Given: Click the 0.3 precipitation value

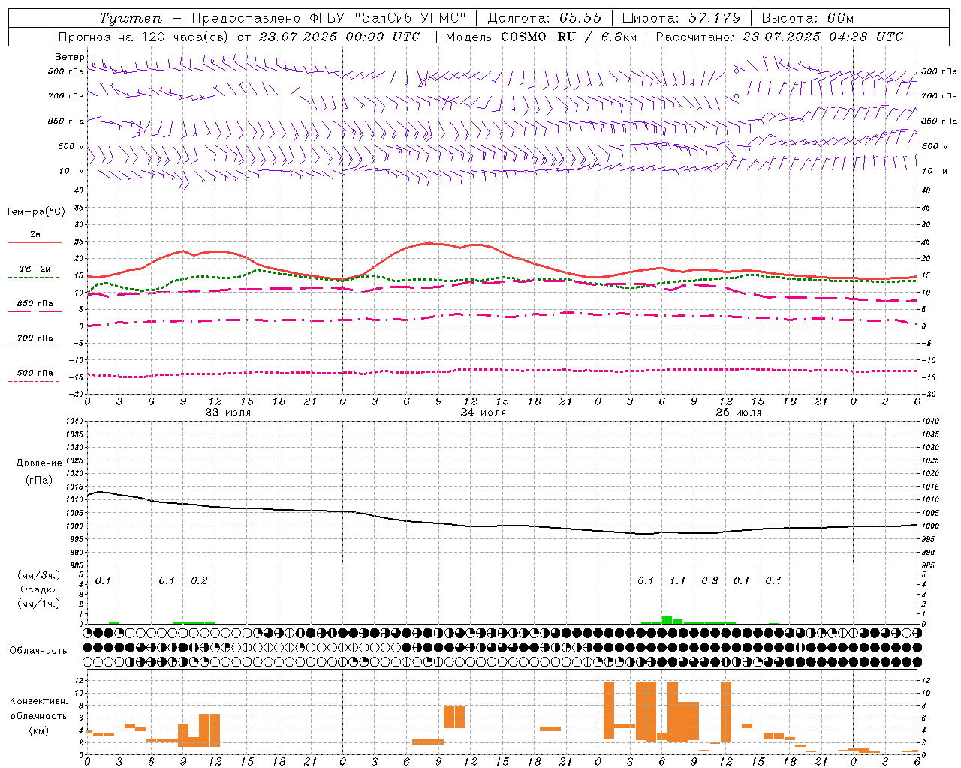Looking at the screenshot, I should (709, 581).
